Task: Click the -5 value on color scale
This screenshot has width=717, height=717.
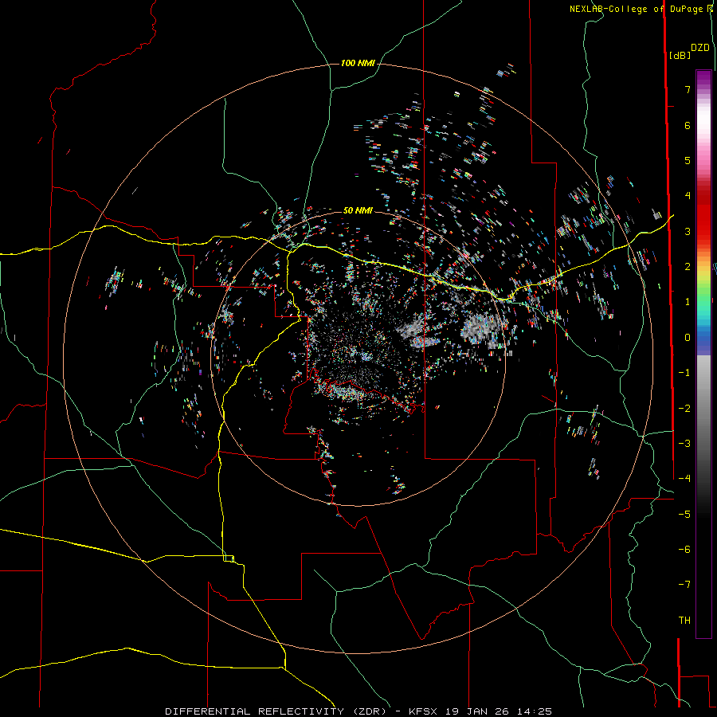Action: click(684, 515)
